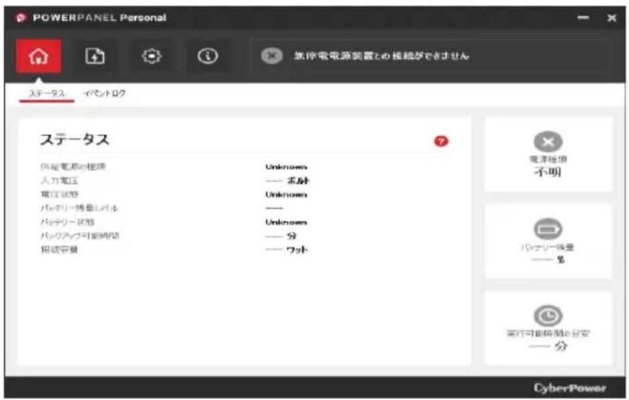Click the CyberPower logo in footer

pyautogui.click(x=570, y=388)
